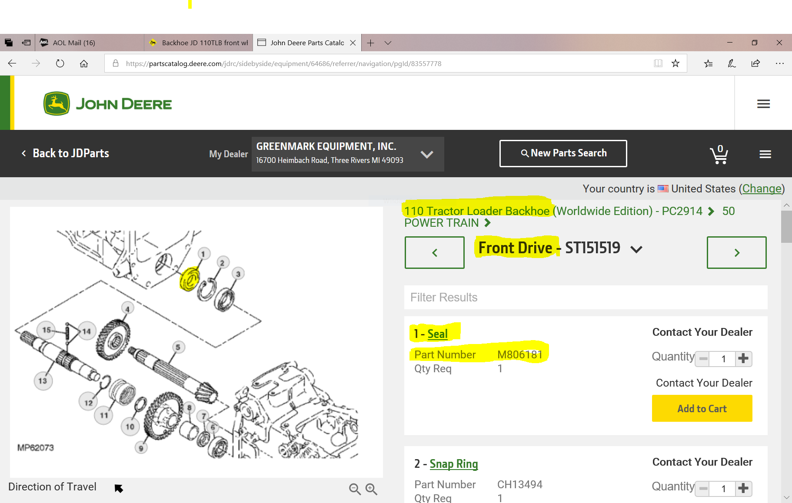Image resolution: width=792 pixels, height=503 pixels.
Task: Click the Set tabs aside icon
Action: pos(26,43)
